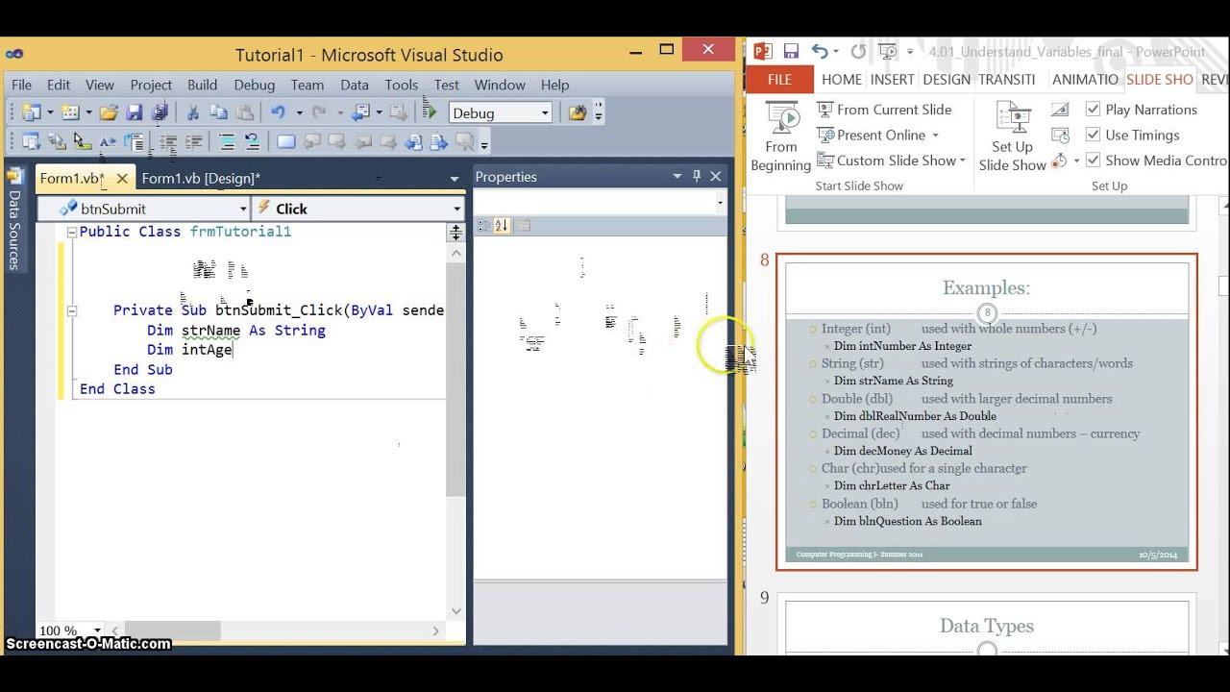This screenshot has width=1230, height=692.
Task: Click code line Dim intAge
Action: 189,349
